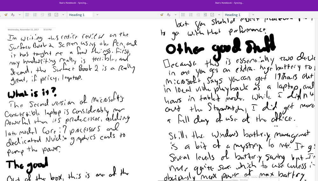The width and height of the screenshot is (318, 181).
Task: Apply numbered list in right window
Action: tap(190, 15)
